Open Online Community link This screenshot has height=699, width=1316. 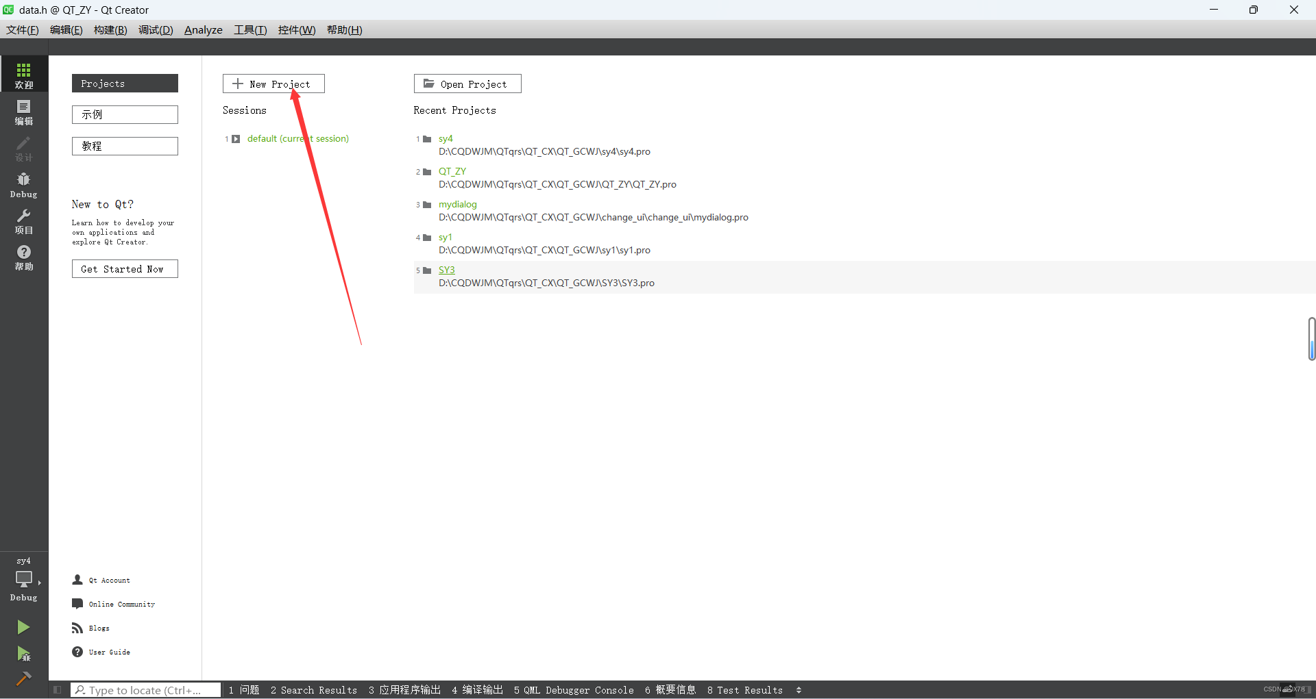(x=122, y=604)
